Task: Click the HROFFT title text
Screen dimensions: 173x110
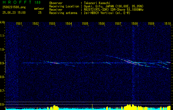Action: click(17, 2)
